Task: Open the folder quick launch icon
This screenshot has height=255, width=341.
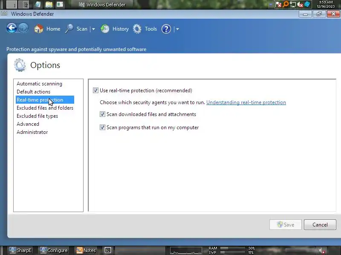Action: (49, 4)
